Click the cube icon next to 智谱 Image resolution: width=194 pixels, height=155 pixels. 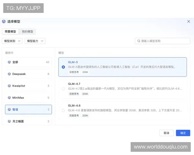pyautogui.click(x=9, y=109)
